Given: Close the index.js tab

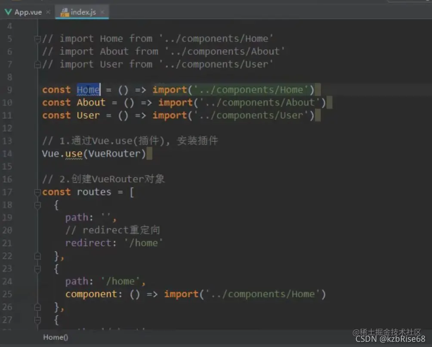Looking at the screenshot, I should point(102,12).
